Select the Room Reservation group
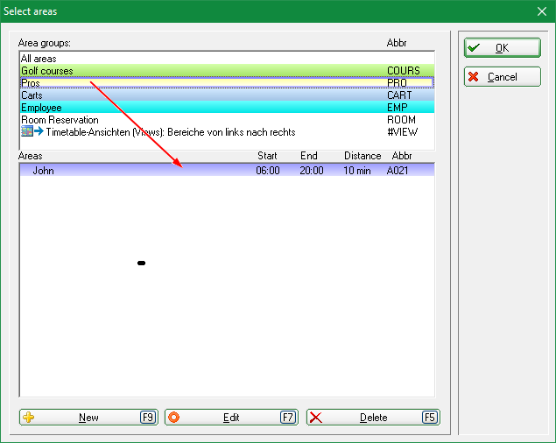 click(x=60, y=120)
